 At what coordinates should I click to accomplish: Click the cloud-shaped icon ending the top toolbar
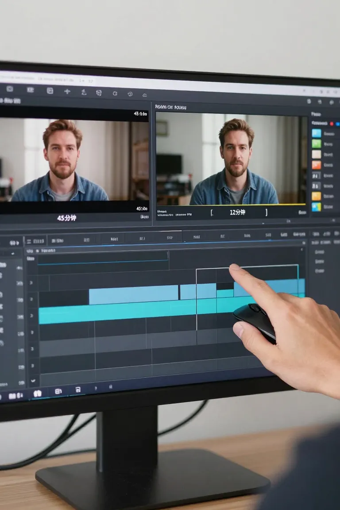point(144,95)
